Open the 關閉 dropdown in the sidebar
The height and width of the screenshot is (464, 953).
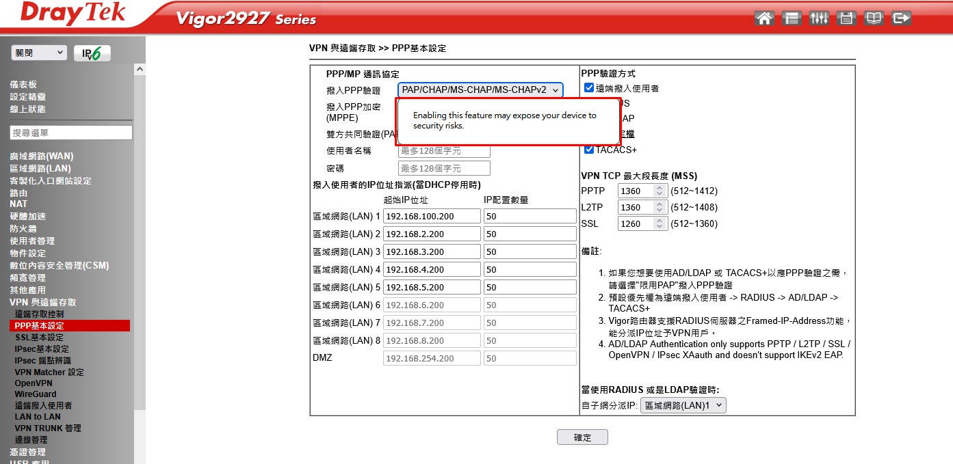(x=39, y=53)
